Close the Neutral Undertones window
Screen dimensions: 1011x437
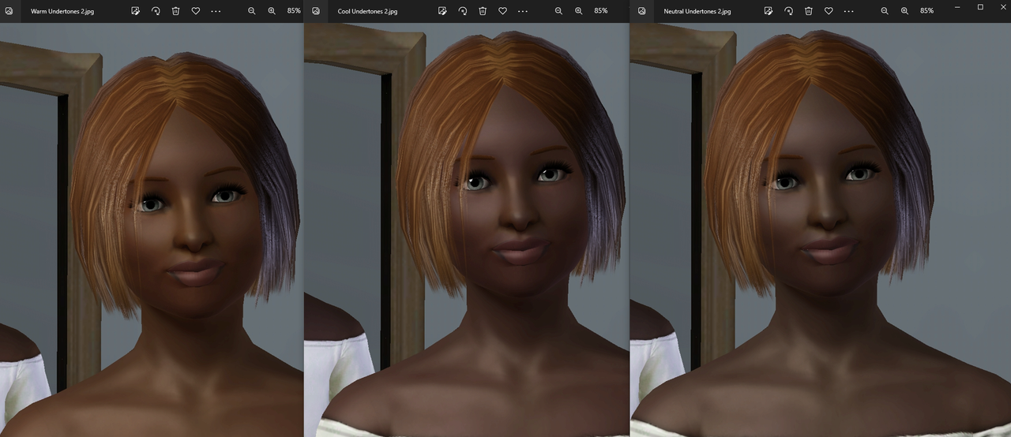pos(1002,7)
